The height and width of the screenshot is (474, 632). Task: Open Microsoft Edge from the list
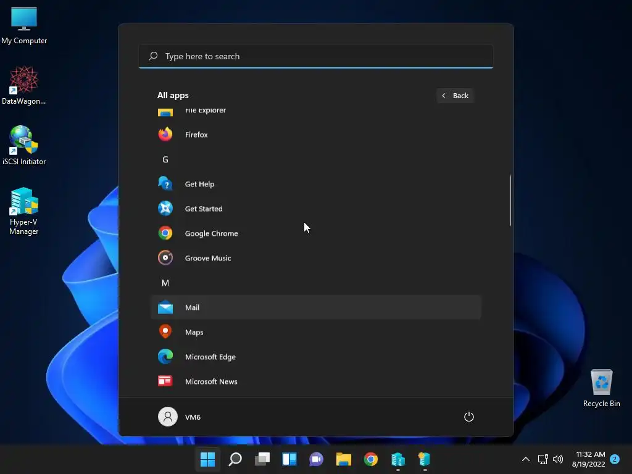tap(315, 357)
